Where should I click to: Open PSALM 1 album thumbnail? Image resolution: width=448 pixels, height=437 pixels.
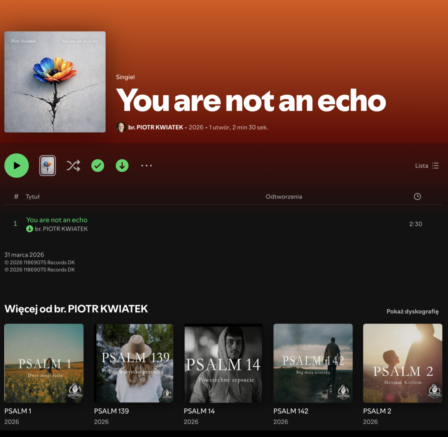[x=44, y=363]
